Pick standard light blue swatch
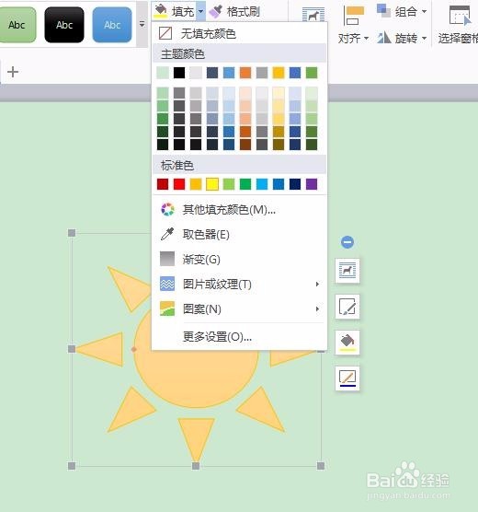The image size is (478, 512). point(262,184)
